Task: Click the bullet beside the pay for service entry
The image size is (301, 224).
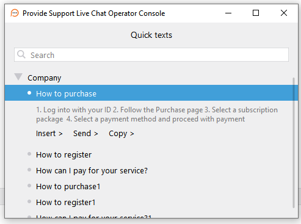Action: pos(29,170)
